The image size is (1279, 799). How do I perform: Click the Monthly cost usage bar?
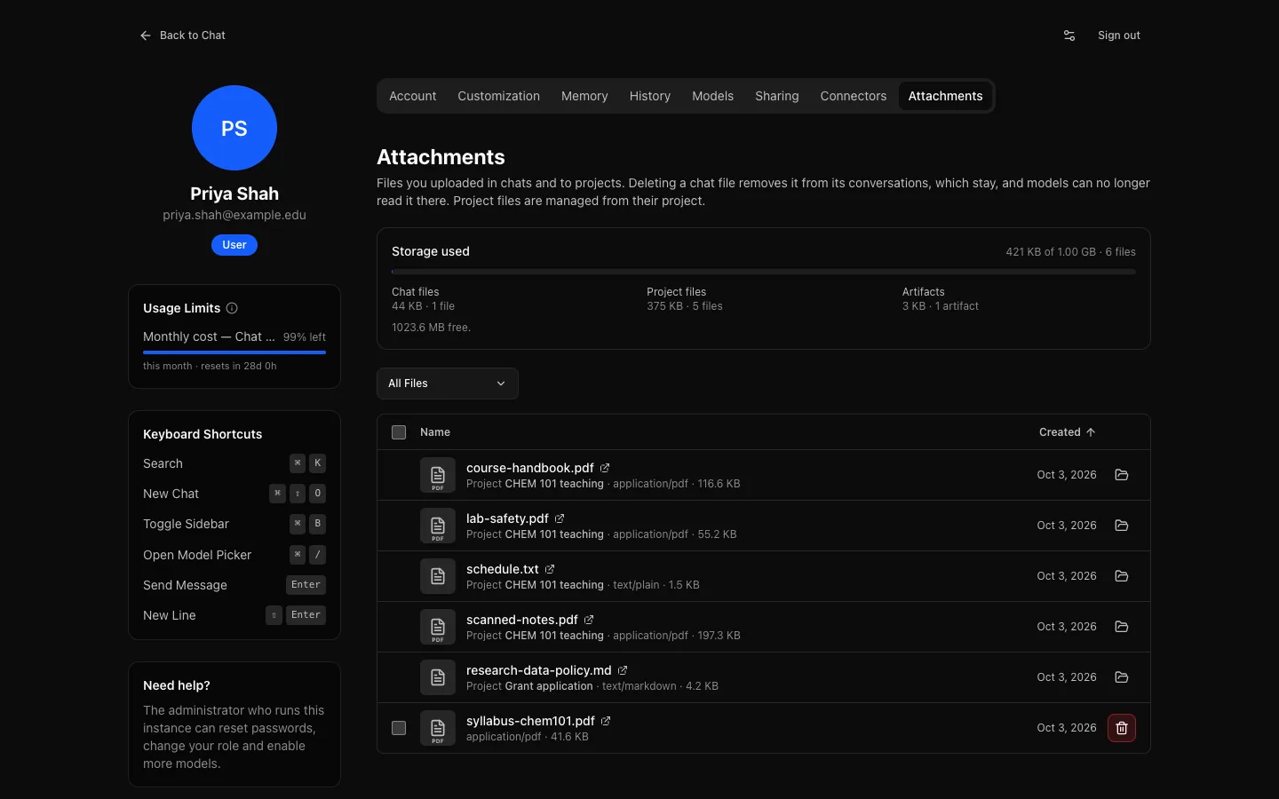coord(234,352)
